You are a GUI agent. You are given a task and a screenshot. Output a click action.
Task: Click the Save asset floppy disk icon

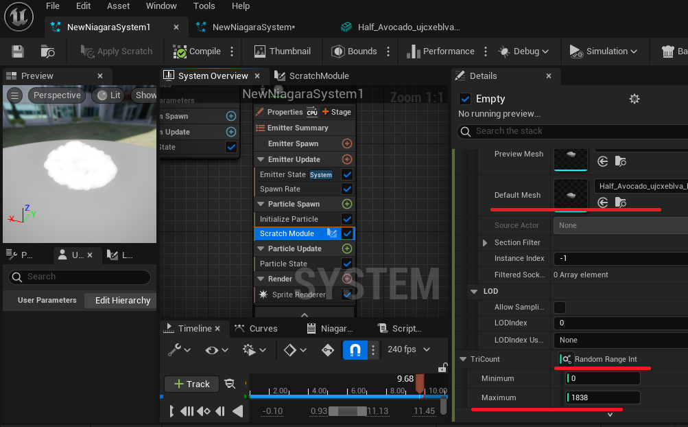click(x=18, y=51)
